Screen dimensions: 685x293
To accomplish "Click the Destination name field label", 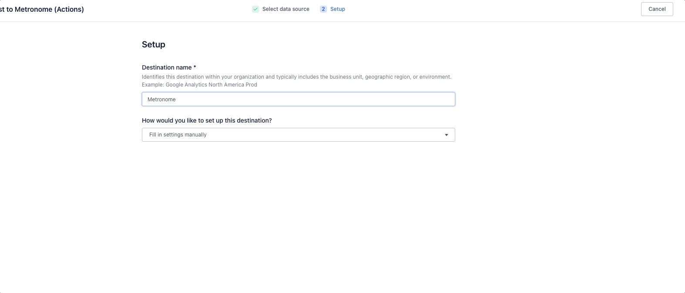I will [x=167, y=67].
